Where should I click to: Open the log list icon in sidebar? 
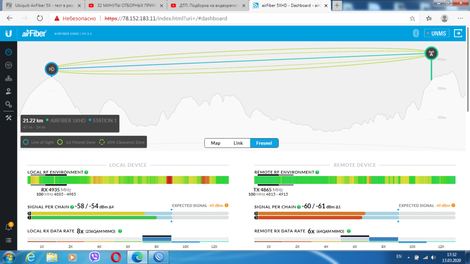[8, 240]
